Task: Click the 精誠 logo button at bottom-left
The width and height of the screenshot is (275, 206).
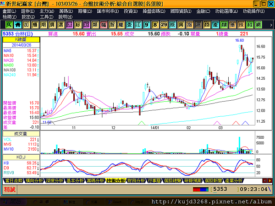Action: tap(10, 190)
